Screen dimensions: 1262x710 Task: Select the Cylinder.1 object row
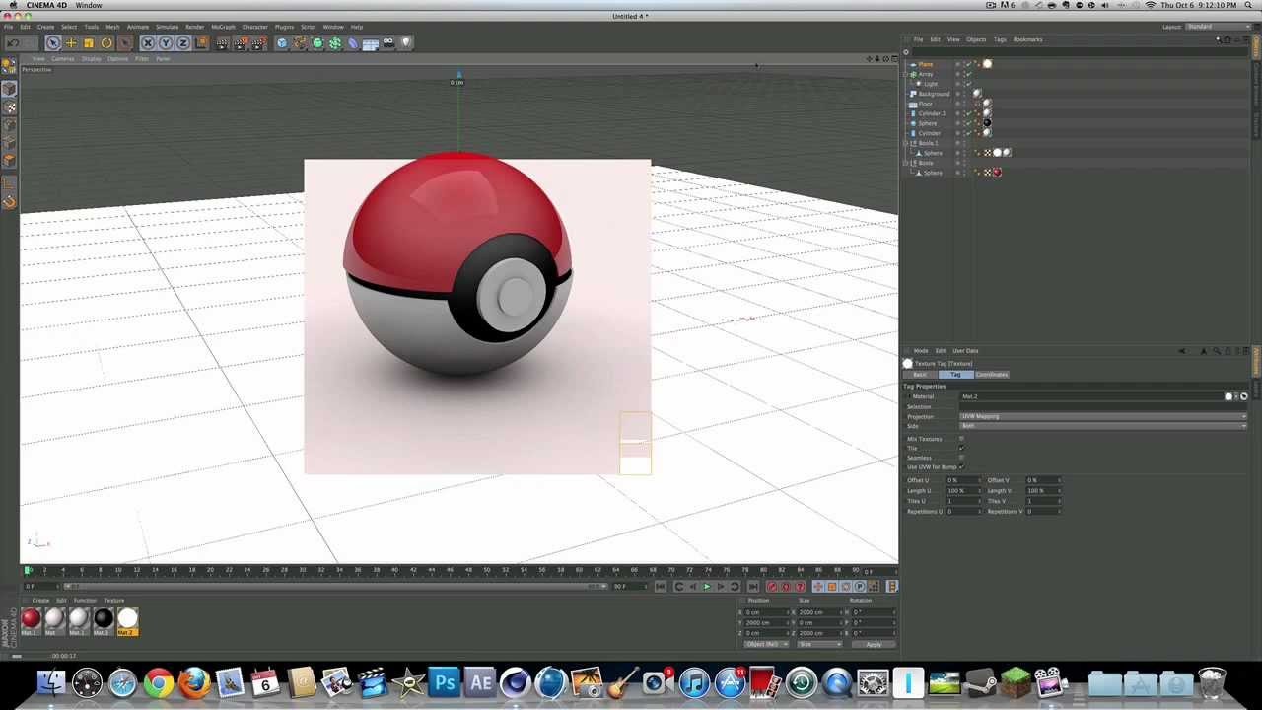tap(932, 113)
